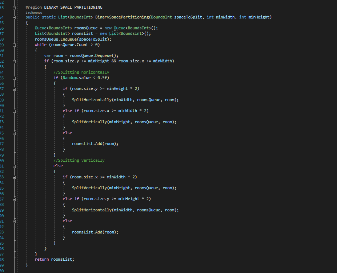Open the '1 reference' CodeLens link
The image size is (337, 273).
pos(34,13)
